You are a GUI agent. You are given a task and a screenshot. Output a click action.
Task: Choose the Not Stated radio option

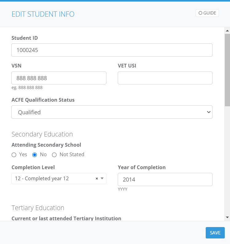[x=54, y=155]
